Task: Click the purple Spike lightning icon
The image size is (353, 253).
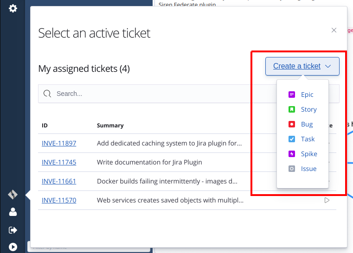Action: click(x=292, y=154)
